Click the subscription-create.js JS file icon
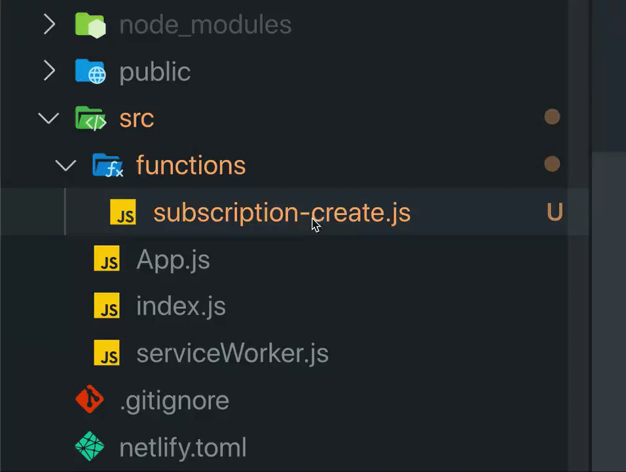This screenshot has height=472, width=626. [123, 213]
